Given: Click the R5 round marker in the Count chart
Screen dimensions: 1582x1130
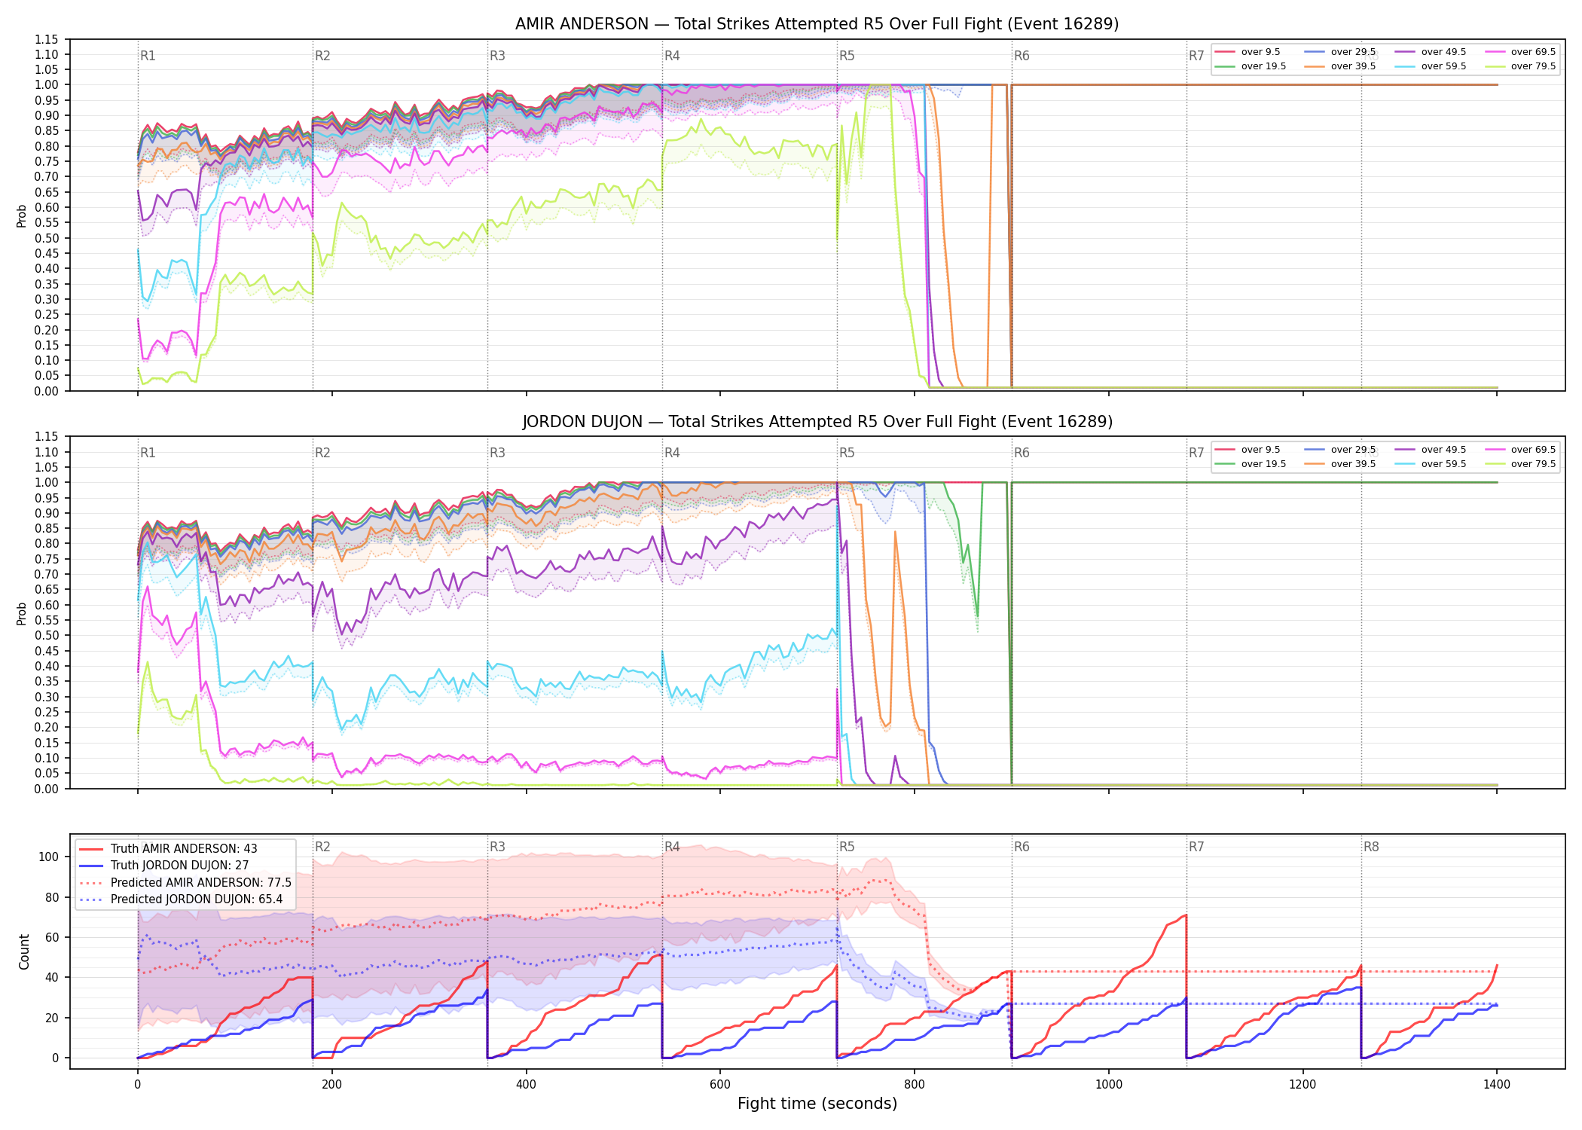Looking at the screenshot, I should point(847,847).
